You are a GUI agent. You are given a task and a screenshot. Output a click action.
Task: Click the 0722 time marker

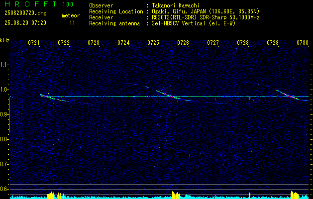[64, 43]
